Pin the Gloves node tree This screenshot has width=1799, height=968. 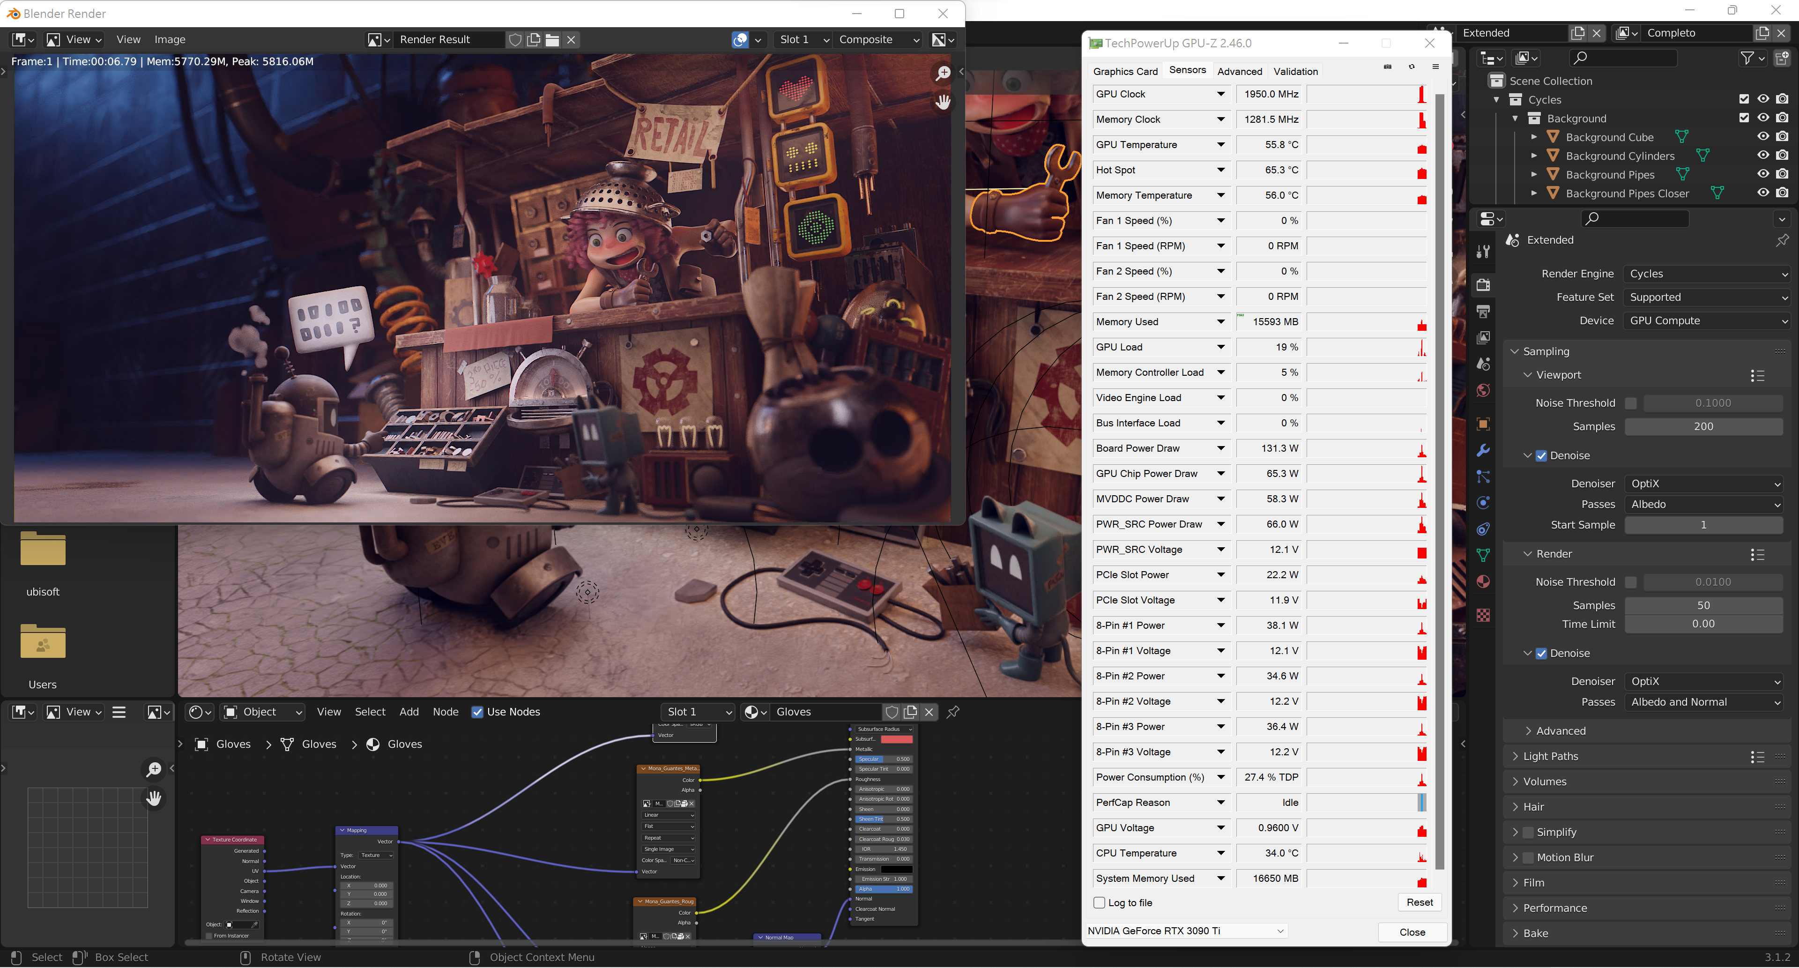(x=952, y=712)
